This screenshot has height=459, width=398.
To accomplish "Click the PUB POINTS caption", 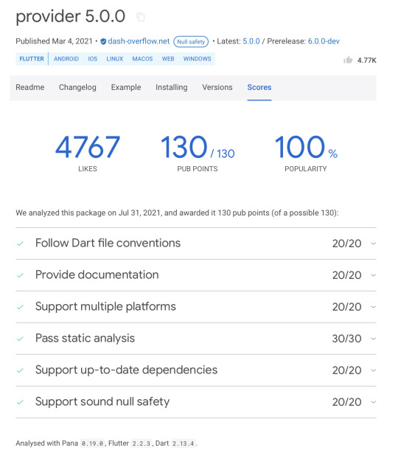I will pyautogui.click(x=198, y=169).
